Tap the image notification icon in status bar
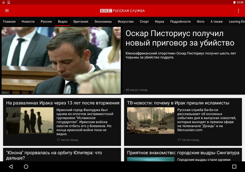Screen dimensions: 245x172 pos(4,2)
